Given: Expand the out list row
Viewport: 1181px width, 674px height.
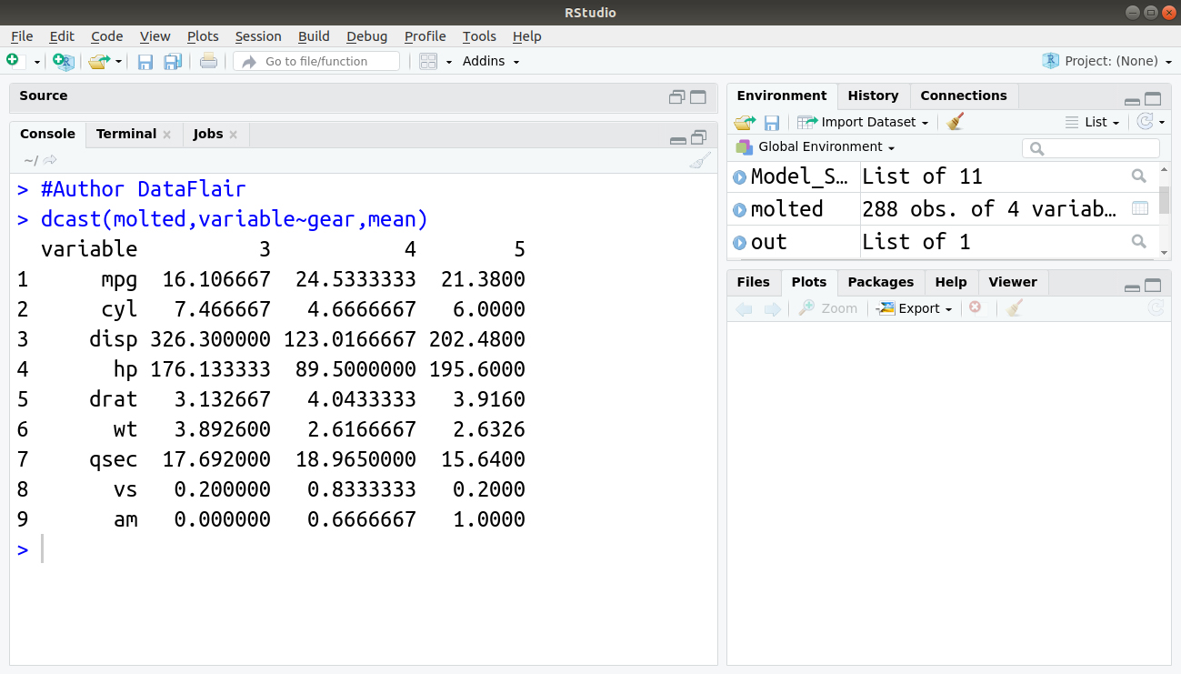Looking at the screenshot, I should tap(739, 243).
